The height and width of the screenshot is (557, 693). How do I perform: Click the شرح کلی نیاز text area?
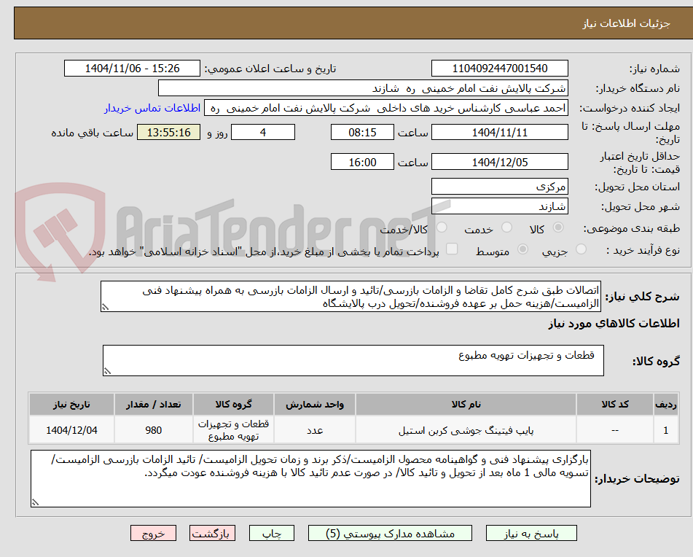pyautogui.click(x=351, y=297)
